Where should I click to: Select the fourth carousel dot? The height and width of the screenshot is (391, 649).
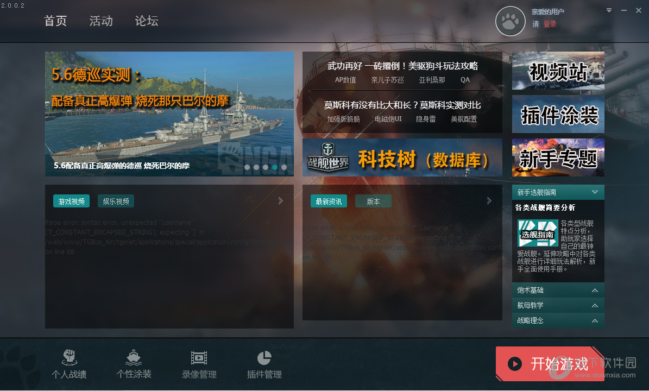pyautogui.click(x=275, y=167)
